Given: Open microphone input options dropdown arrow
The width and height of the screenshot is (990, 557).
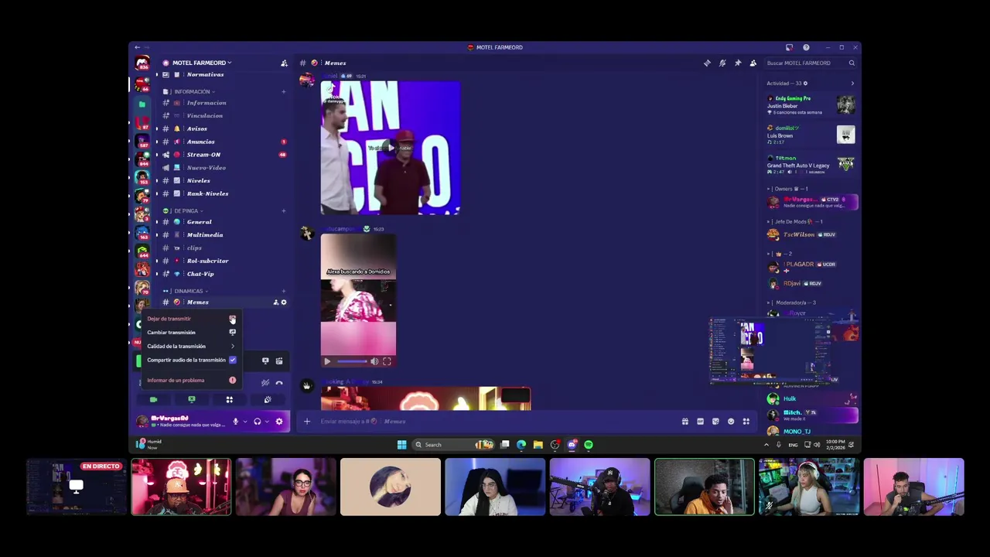Looking at the screenshot, I should (244, 422).
